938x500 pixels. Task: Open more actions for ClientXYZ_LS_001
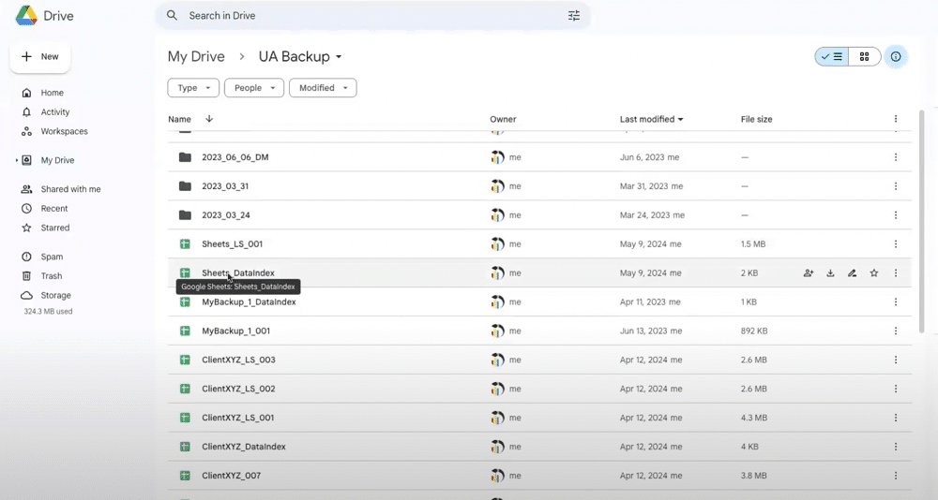click(896, 418)
